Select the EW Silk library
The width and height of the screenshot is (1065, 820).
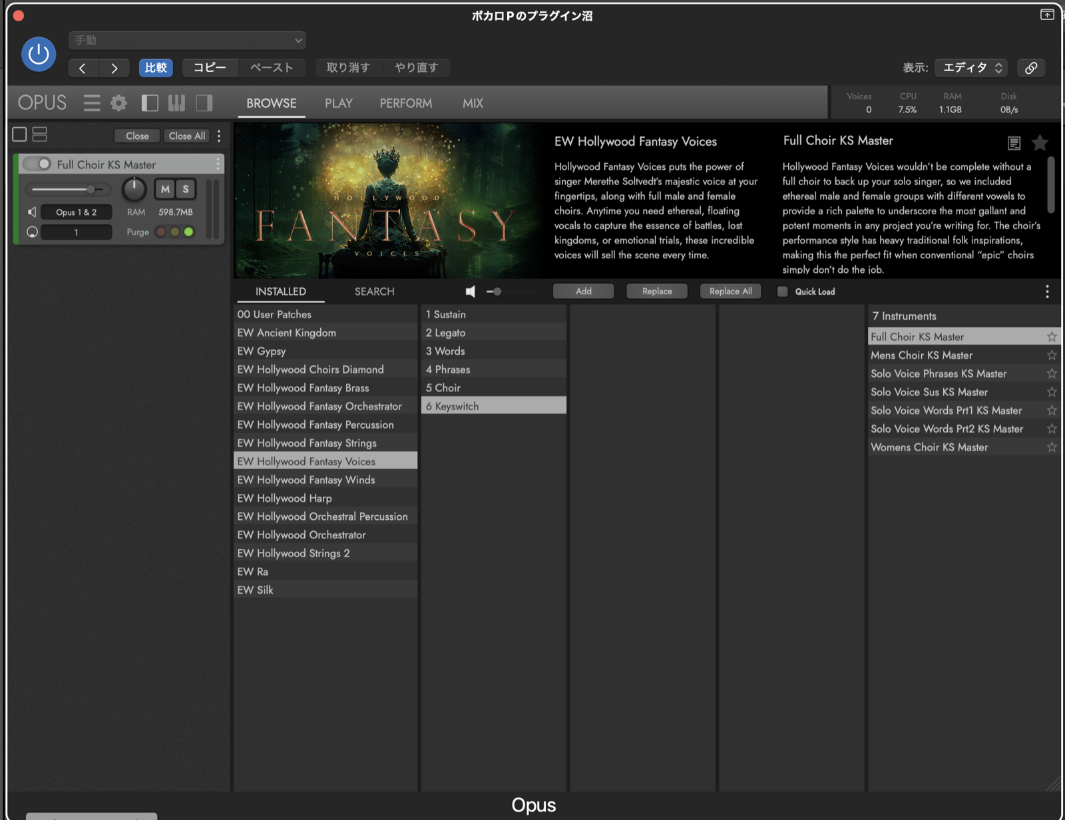(325, 590)
